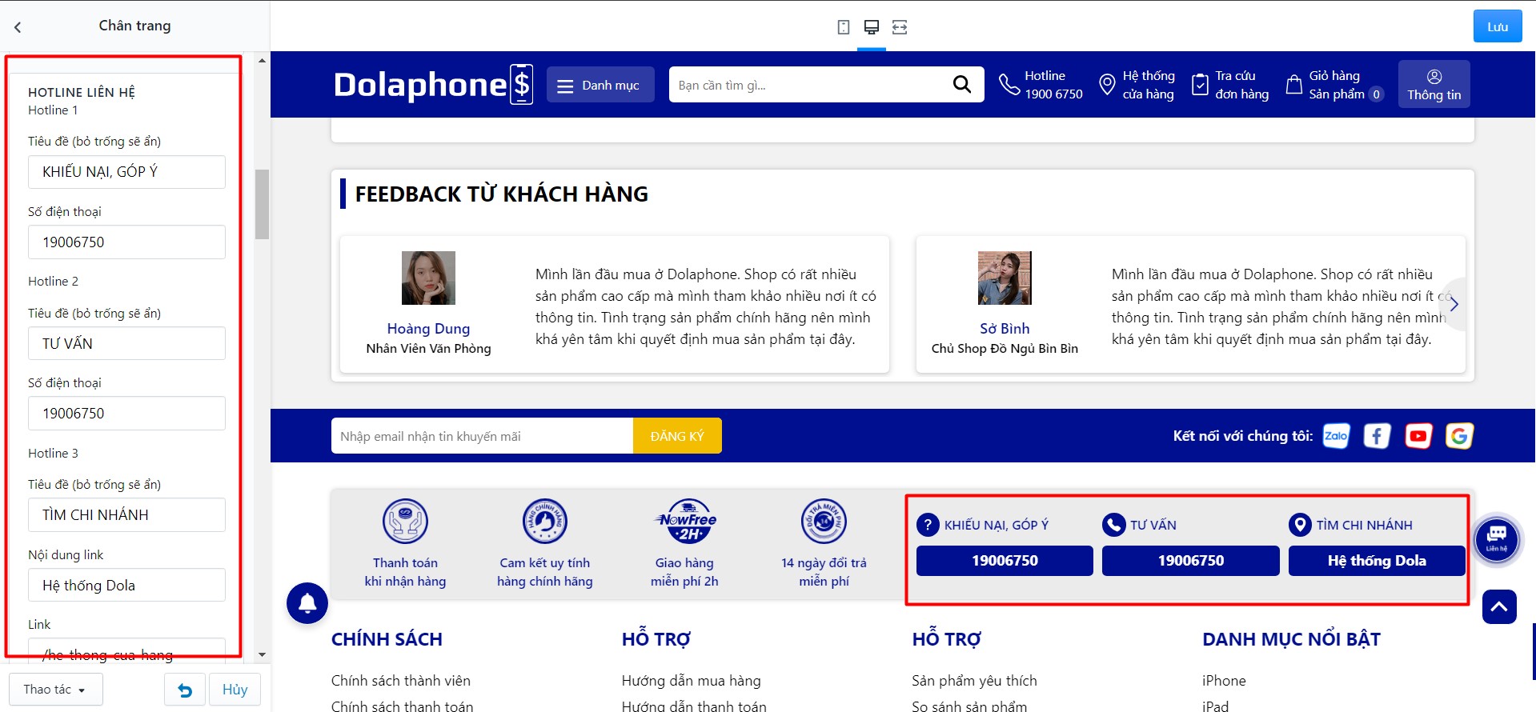The height and width of the screenshot is (712, 1536).
Task: Click the 14 ngày đổi trả icon
Action: pos(824,522)
